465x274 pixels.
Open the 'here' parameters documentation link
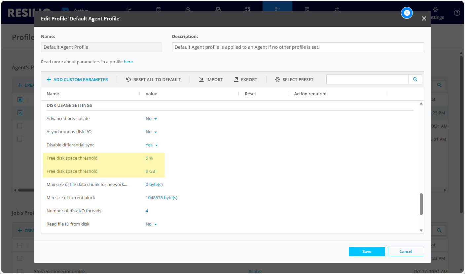point(128,62)
